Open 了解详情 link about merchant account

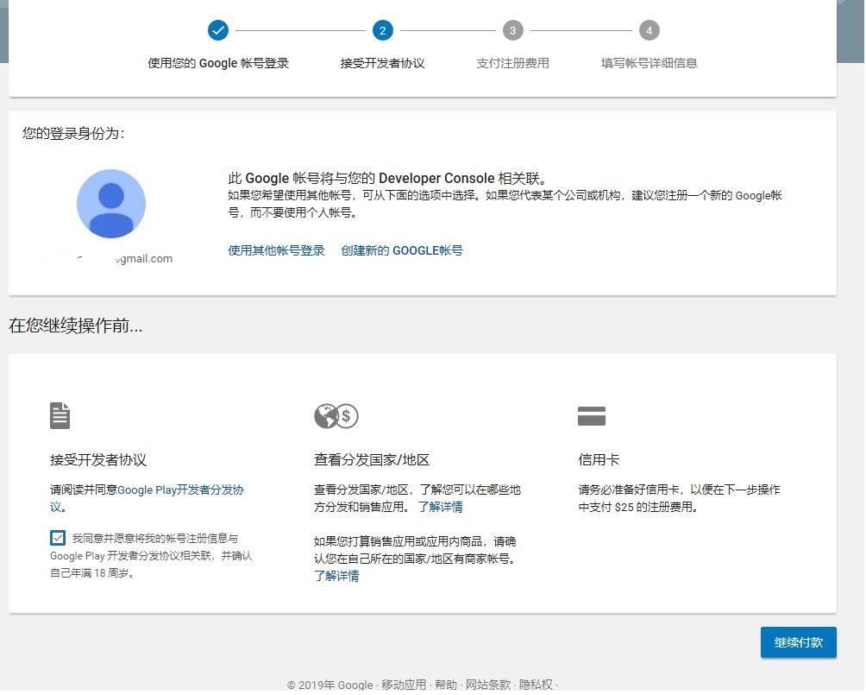[x=336, y=576]
